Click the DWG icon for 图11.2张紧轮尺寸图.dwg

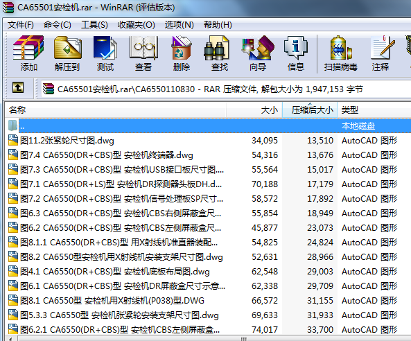coord(13,140)
